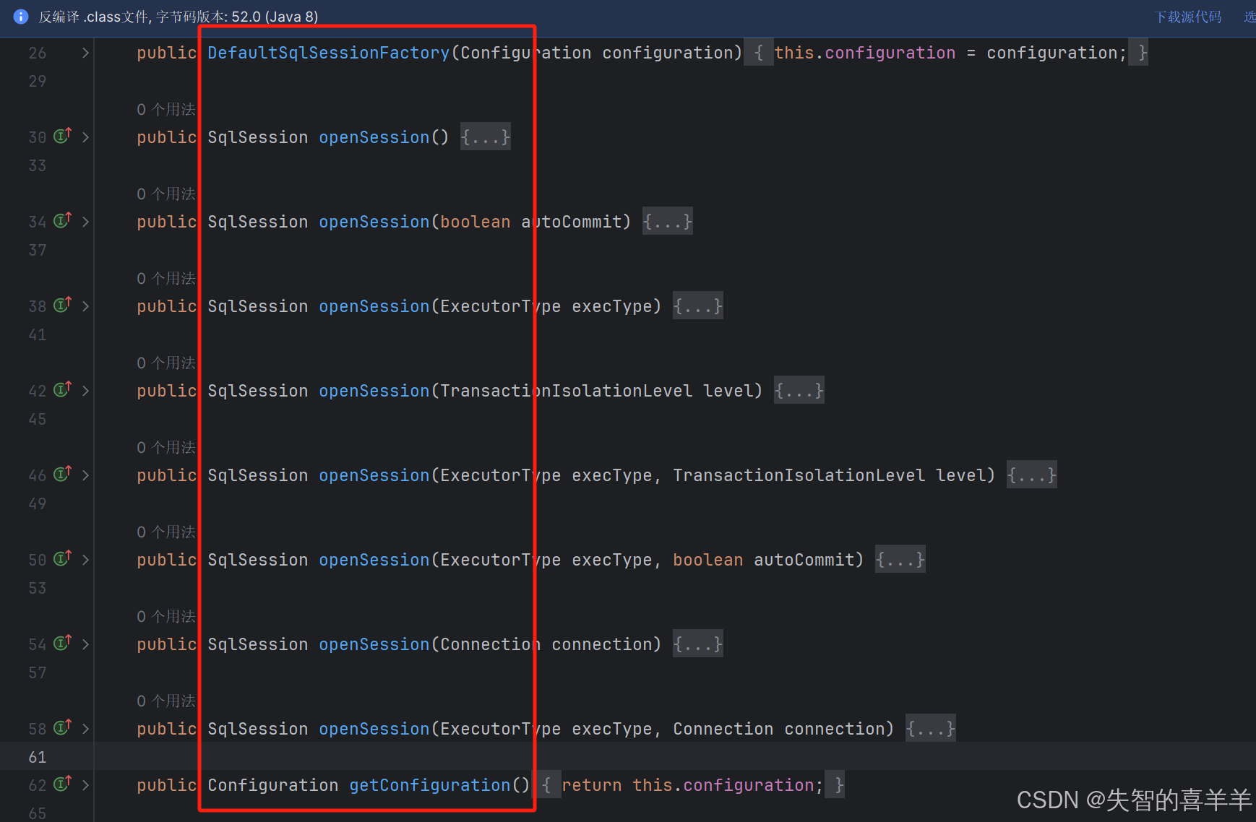Expand the collapsed {...} on openSession(ExecutorType execType)
The image size is (1256, 822).
697,306
